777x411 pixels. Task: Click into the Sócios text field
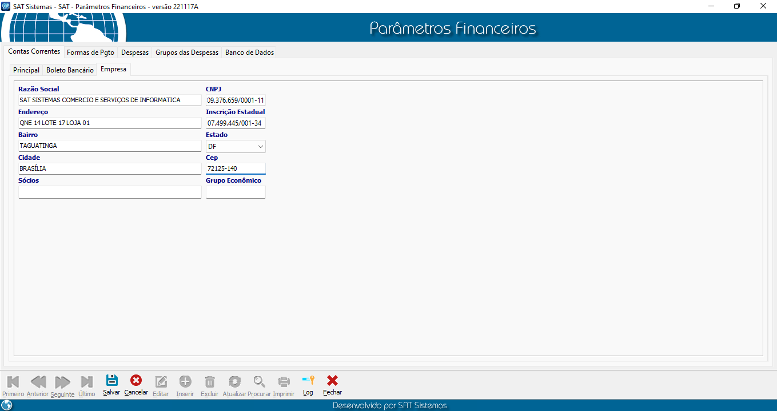[110, 192]
